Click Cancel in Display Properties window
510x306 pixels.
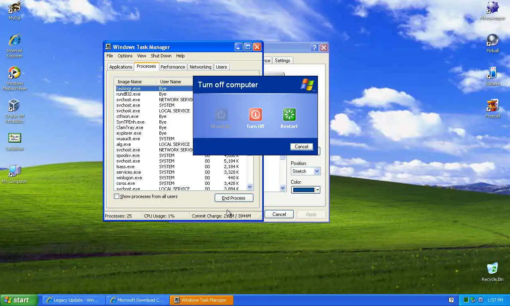(x=279, y=214)
